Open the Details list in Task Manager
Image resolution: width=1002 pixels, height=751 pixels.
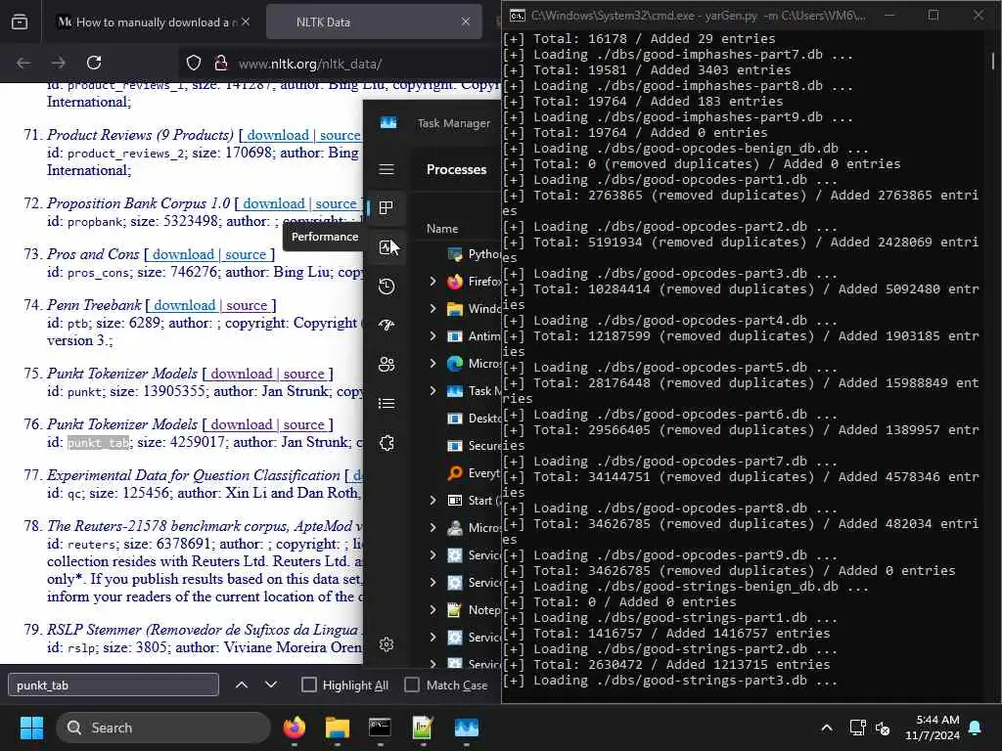pyautogui.click(x=386, y=404)
